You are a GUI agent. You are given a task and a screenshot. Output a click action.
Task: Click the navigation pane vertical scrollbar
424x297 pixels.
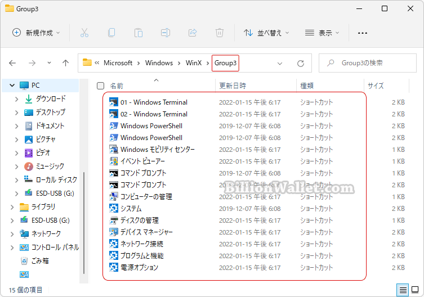point(84,223)
